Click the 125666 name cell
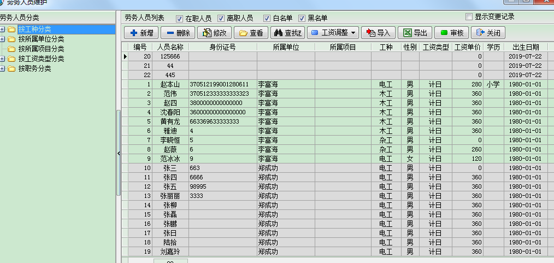This screenshot has width=554, height=263. 170,56
